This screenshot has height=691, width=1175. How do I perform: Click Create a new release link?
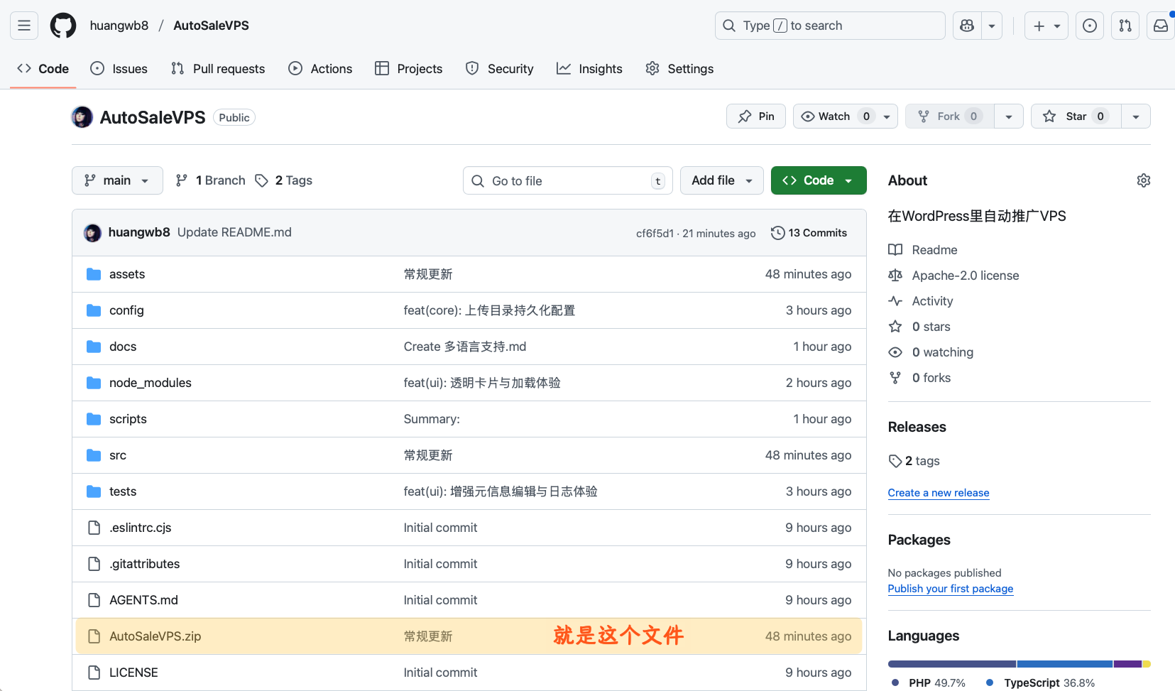pyautogui.click(x=938, y=493)
